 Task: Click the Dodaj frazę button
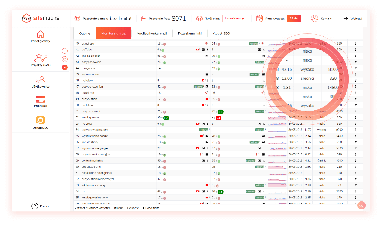[151, 208]
